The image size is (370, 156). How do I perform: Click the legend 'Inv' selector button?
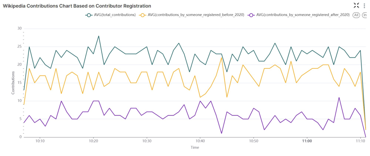[x=366, y=15]
